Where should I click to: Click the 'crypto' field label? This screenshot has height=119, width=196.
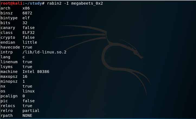pos(8,38)
